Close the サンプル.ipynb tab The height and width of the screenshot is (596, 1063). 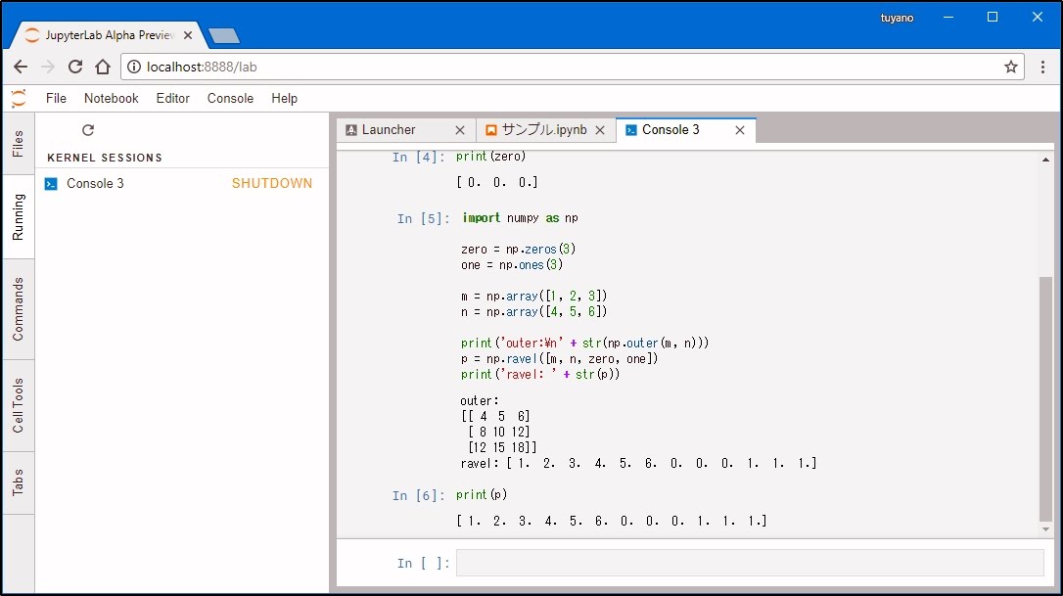pos(600,130)
